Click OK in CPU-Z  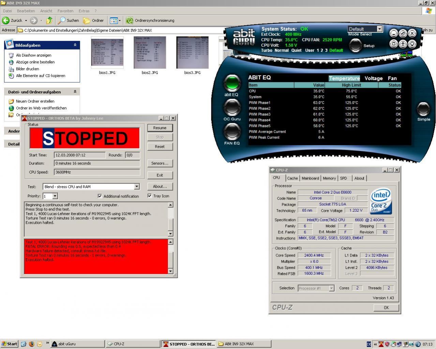pos(386,308)
